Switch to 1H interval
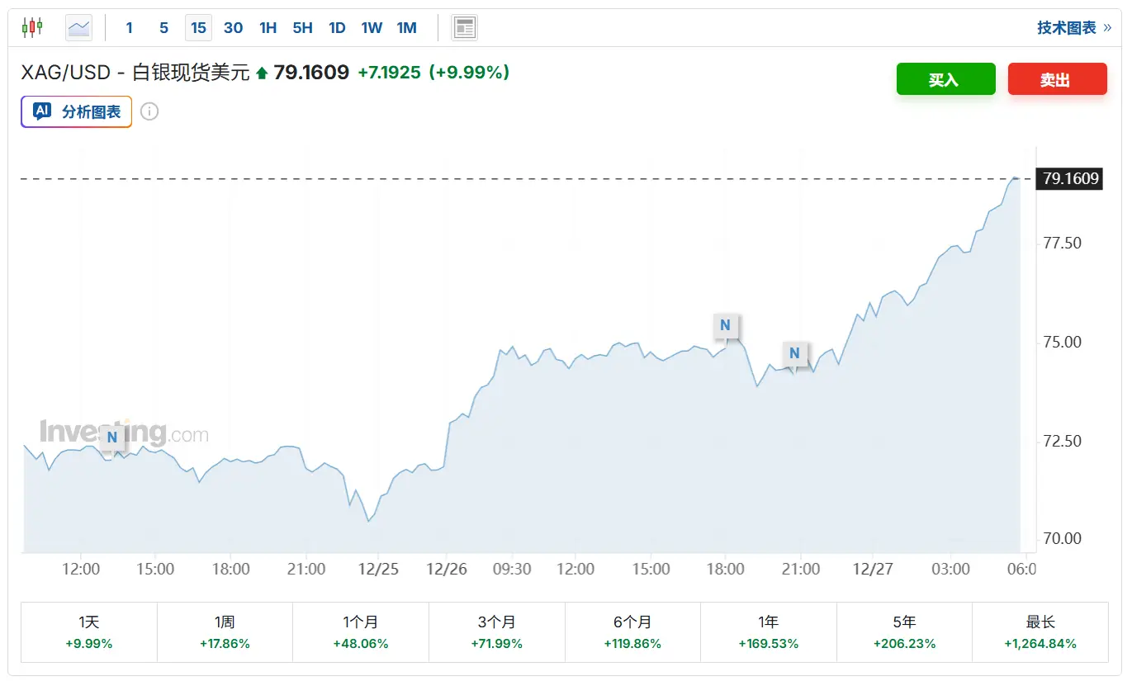 [x=268, y=28]
